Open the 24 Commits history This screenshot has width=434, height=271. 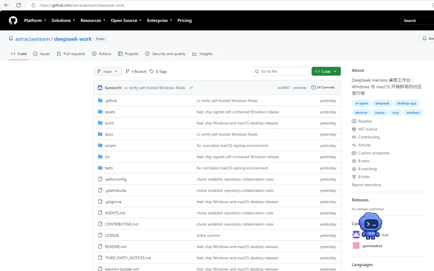coord(323,88)
